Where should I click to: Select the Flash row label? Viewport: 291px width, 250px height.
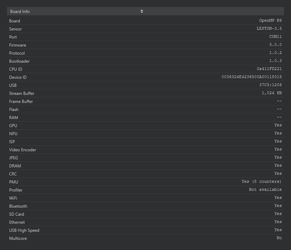14,110
